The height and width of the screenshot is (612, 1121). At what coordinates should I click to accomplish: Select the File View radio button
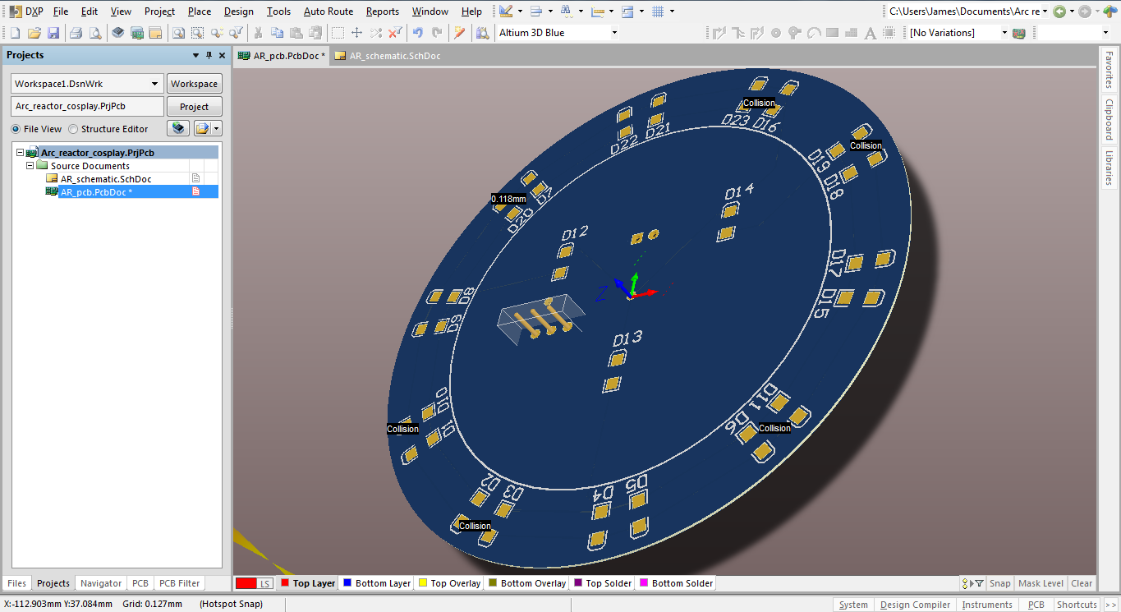click(x=16, y=129)
